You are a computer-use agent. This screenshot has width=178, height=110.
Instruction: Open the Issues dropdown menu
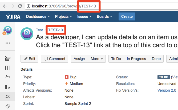(84, 16)
